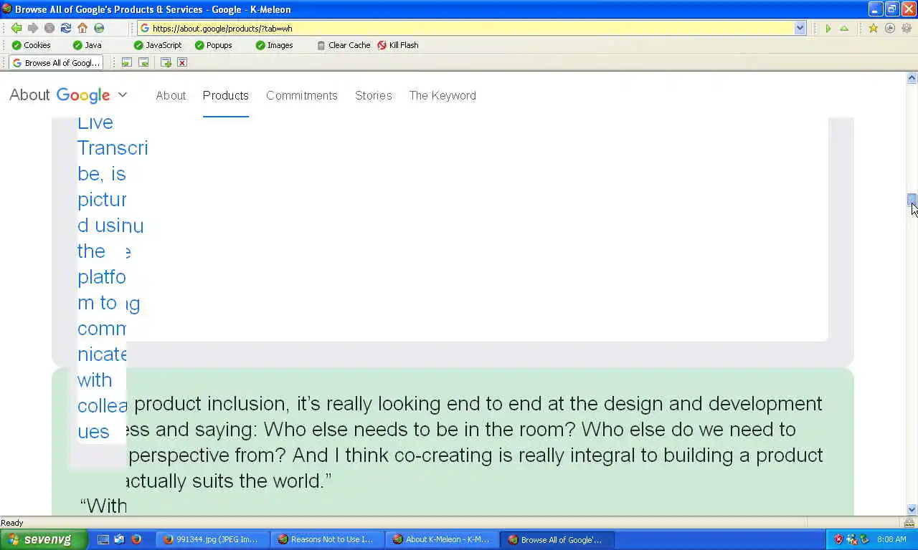The height and width of the screenshot is (550, 918).
Task: Select the Browse All of Googl... browser tab
Action: coord(56,62)
